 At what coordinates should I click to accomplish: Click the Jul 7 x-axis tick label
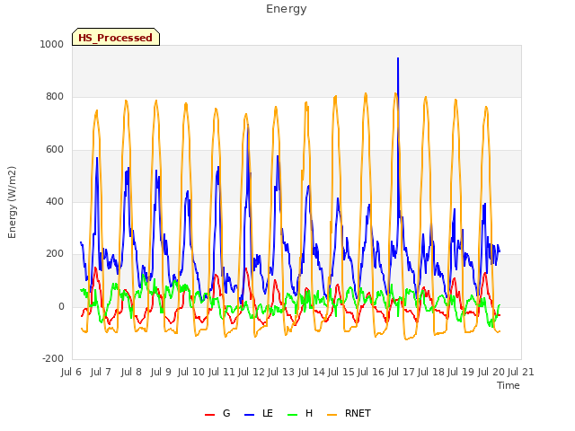(101, 373)
